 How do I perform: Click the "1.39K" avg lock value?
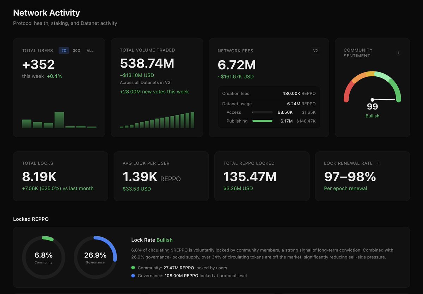[140, 177]
